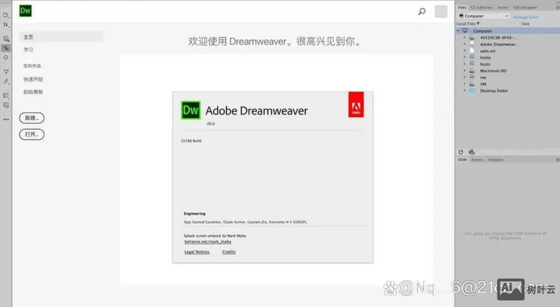
Task: Click the Computer monitor icon in file tree
Action: (x=465, y=31)
